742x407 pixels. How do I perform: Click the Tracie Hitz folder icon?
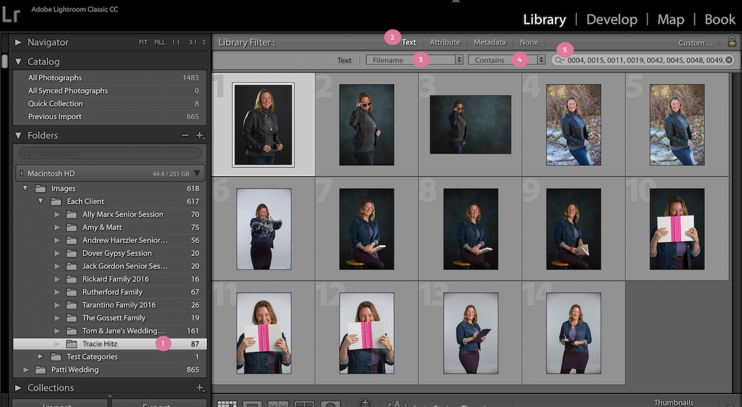point(72,344)
